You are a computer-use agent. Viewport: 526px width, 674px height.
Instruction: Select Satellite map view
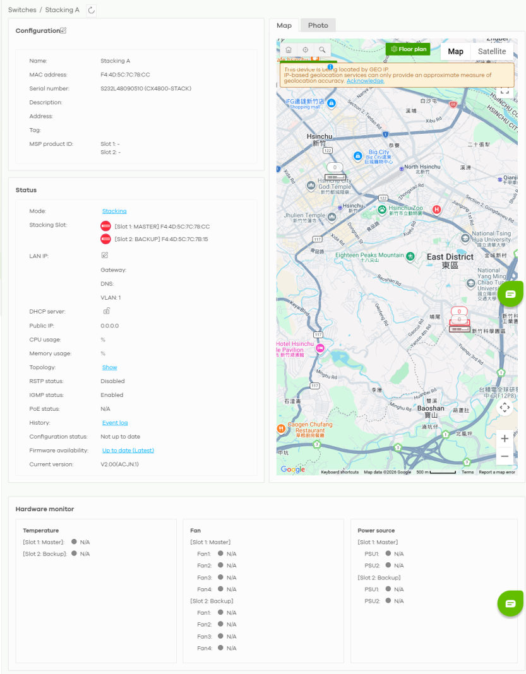[x=492, y=52]
